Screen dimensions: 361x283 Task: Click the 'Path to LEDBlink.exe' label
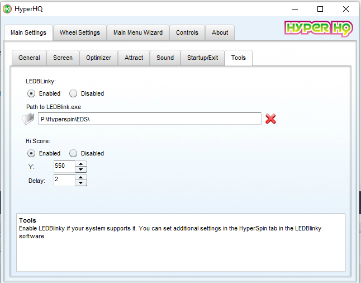tap(54, 107)
